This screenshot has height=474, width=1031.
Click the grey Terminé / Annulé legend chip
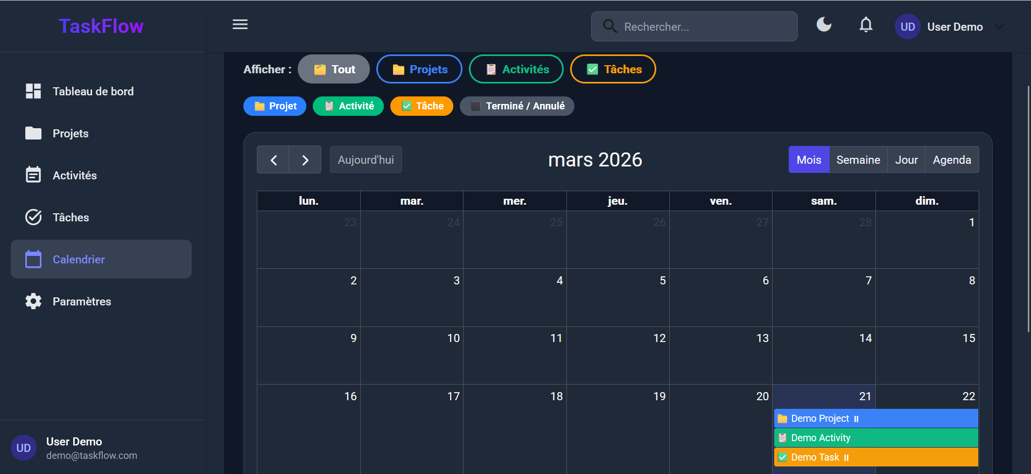[517, 106]
